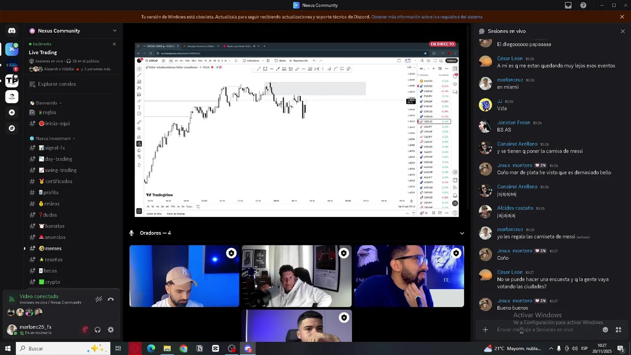Image resolution: width=631 pixels, height=355 pixels.
Task: Close the Sesiones en vivo chat panel
Action: 623,31
